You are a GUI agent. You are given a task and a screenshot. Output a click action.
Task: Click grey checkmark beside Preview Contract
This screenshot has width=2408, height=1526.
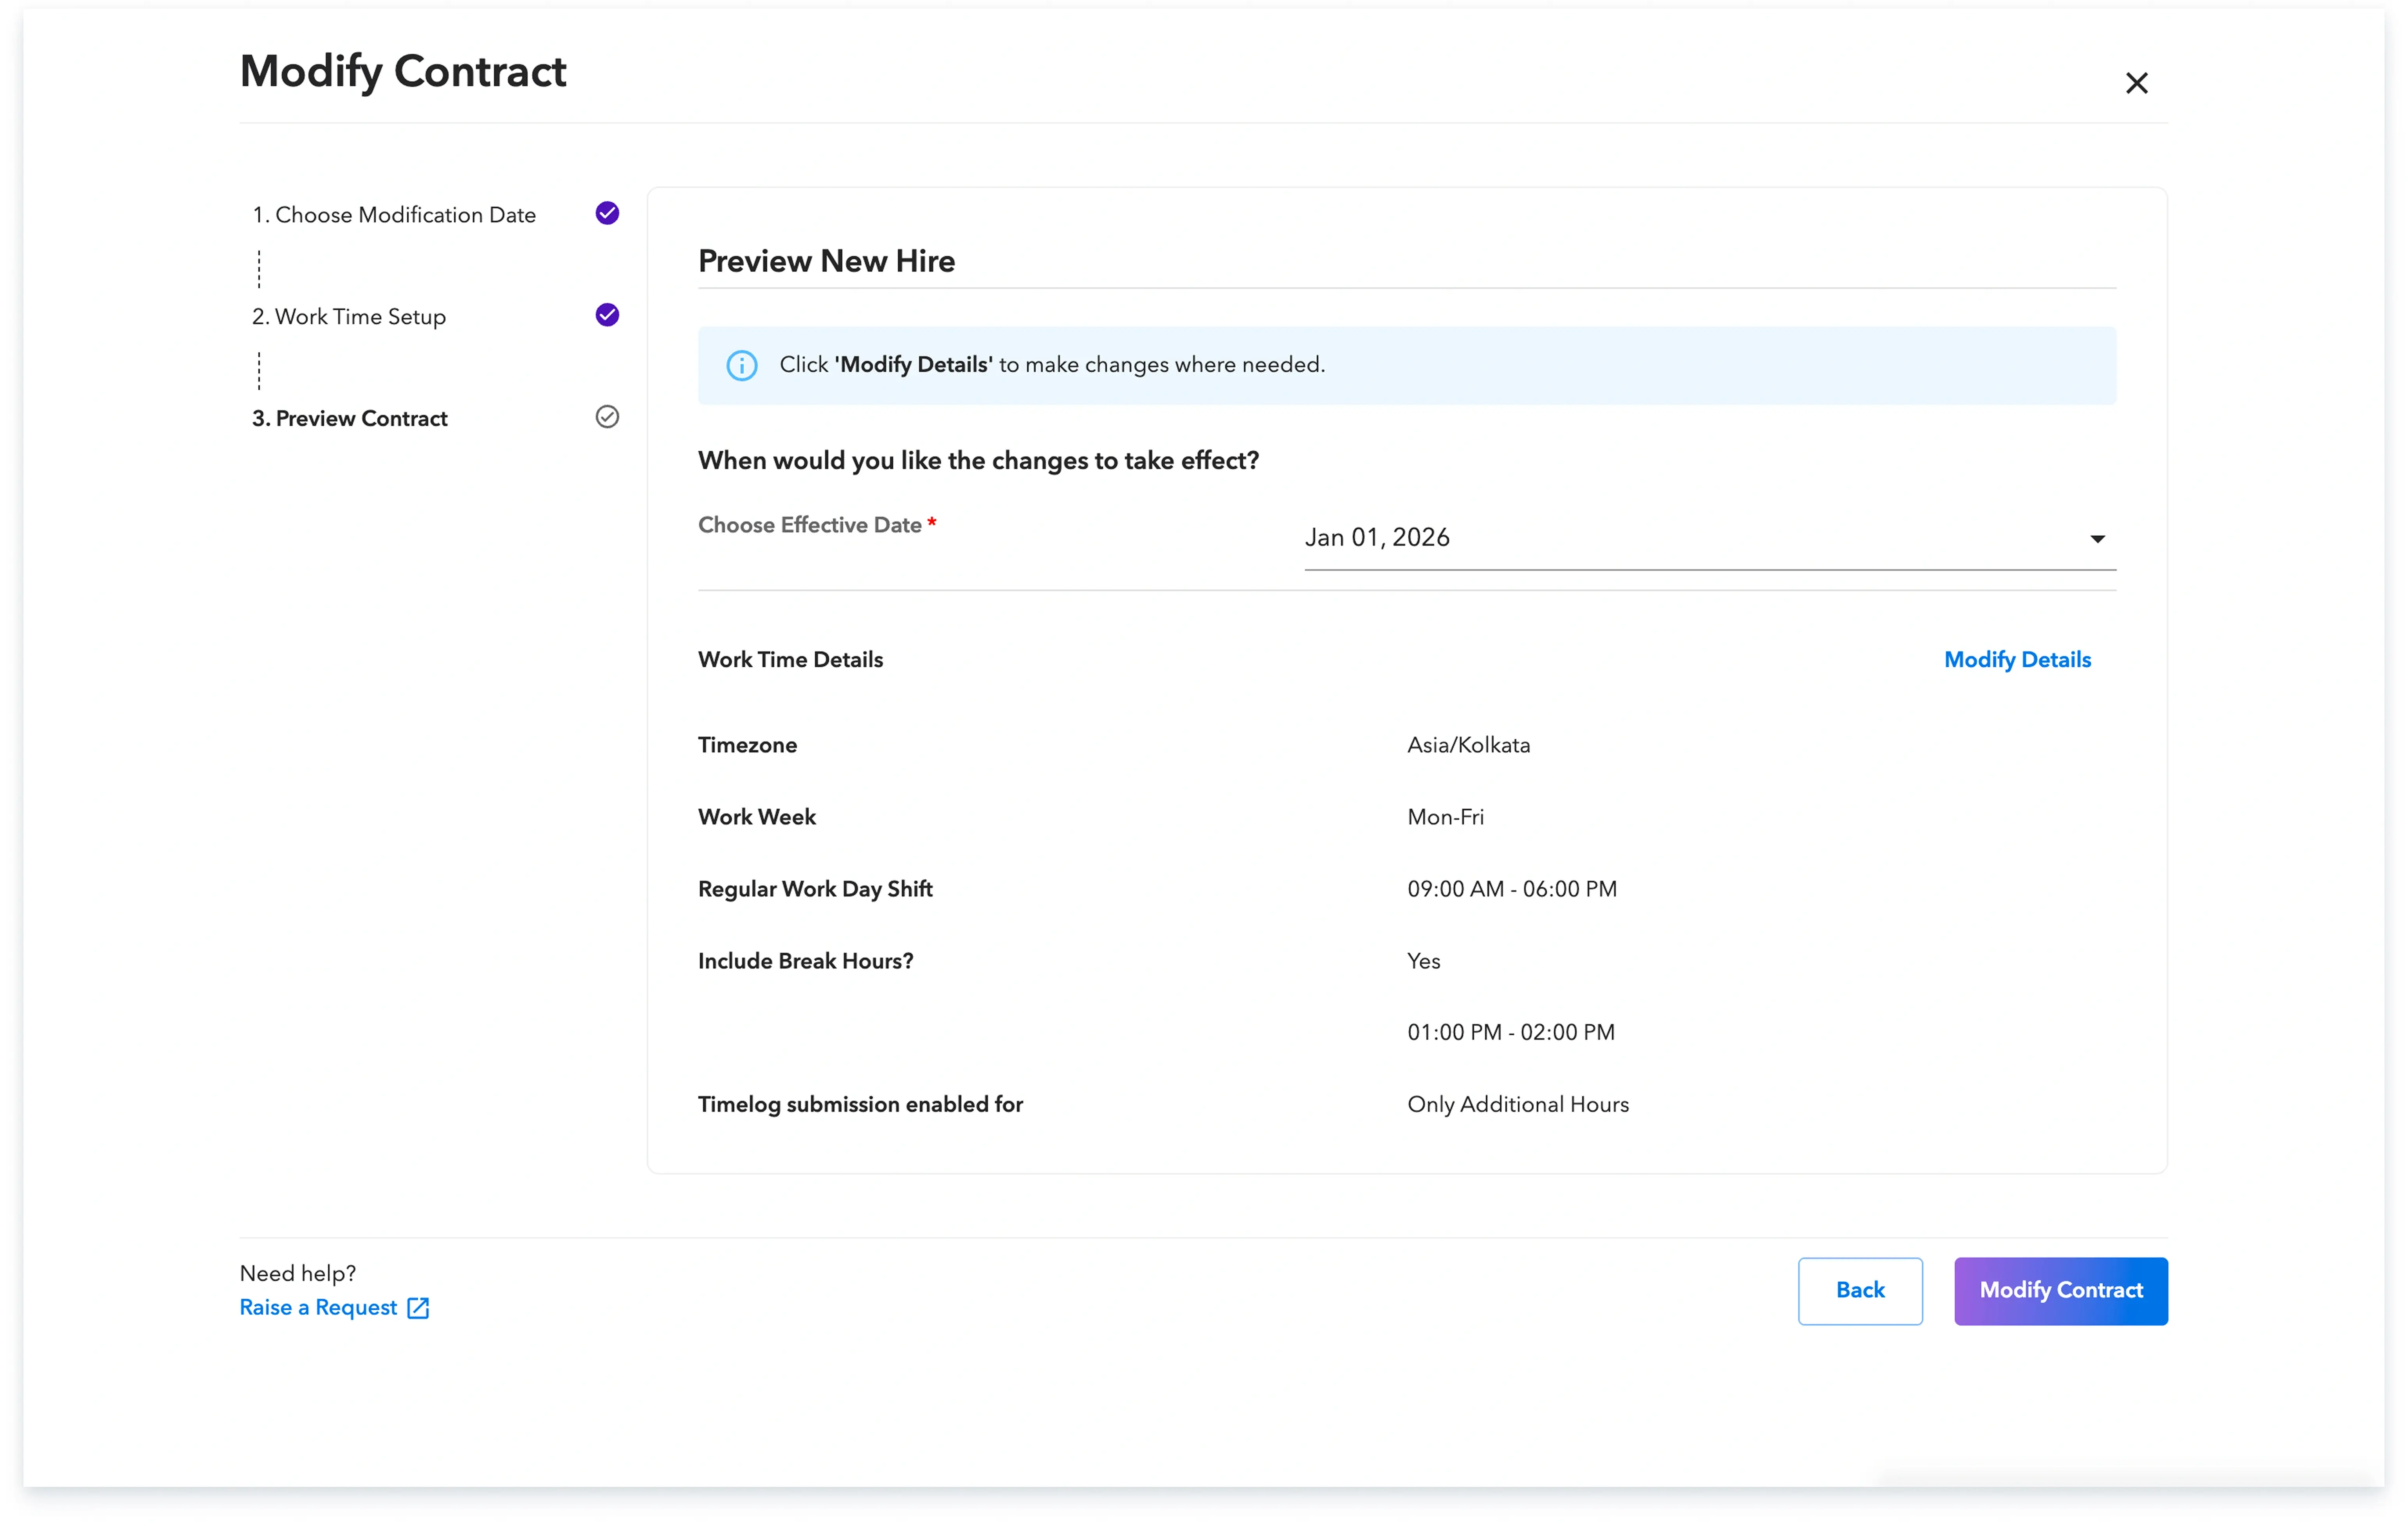607,417
